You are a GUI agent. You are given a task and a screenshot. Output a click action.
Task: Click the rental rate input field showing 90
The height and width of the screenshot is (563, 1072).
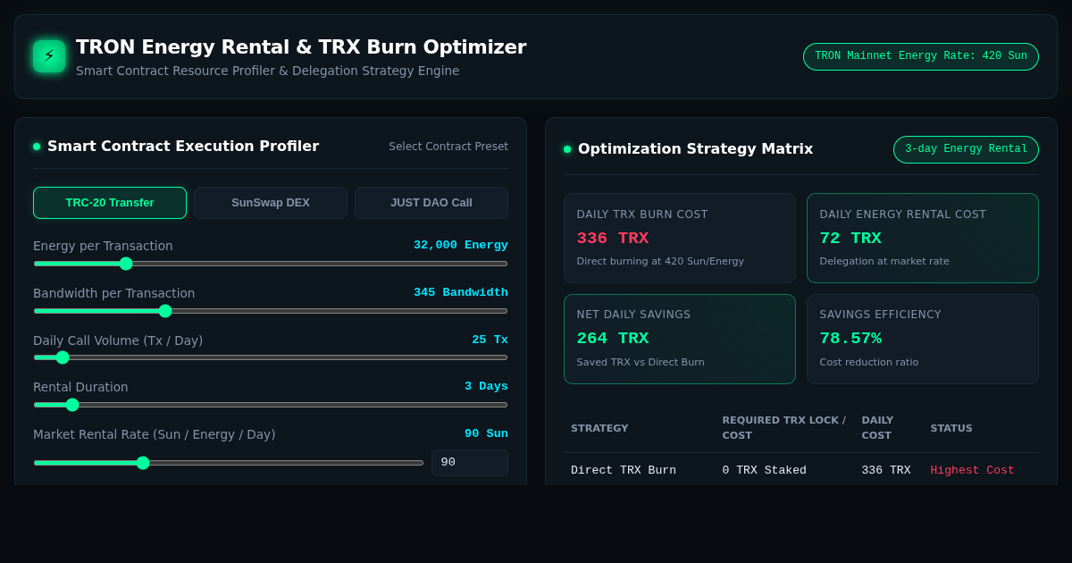pyautogui.click(x=470, y=463)
